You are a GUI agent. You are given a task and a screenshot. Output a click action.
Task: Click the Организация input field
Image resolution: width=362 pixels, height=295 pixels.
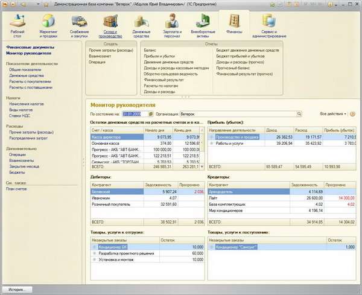tap(238, 114)
